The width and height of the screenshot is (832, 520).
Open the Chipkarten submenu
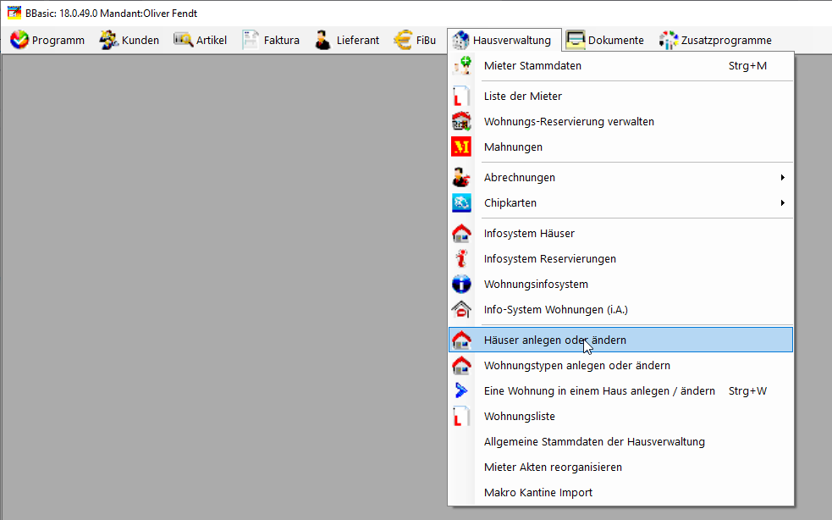(620, 203)
